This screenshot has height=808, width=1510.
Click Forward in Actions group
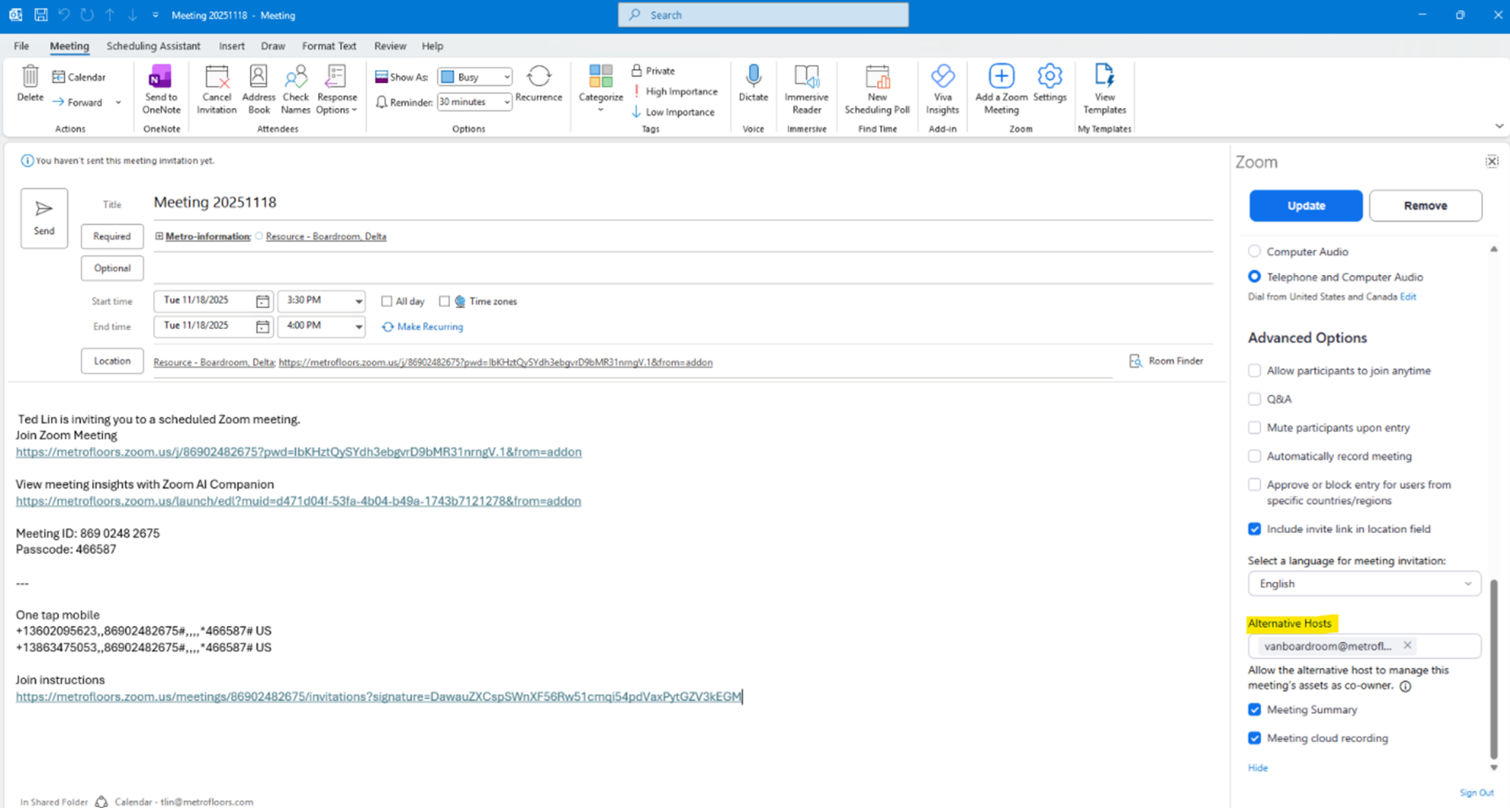78,102
